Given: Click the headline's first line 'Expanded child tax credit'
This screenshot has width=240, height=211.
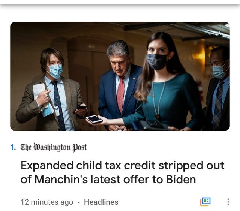Looking at the screenshot, I should 88,165.
